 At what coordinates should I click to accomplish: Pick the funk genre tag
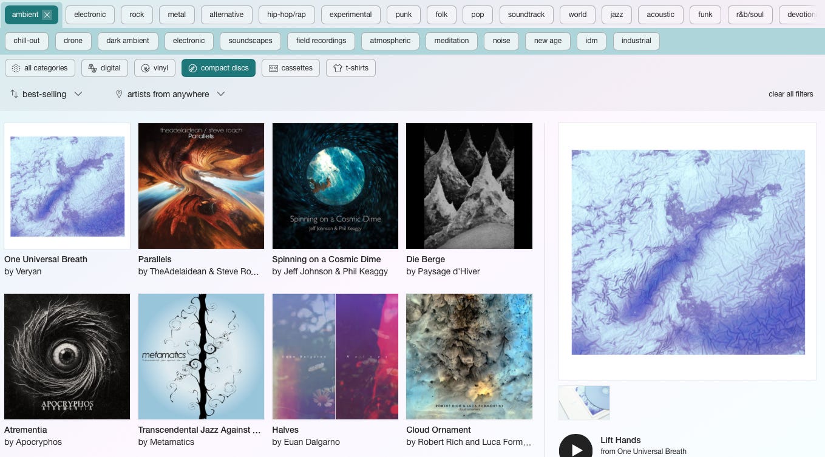705,15
